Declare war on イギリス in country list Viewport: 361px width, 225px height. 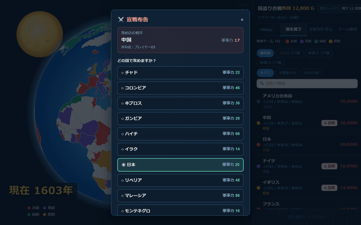tap(329, 188)
